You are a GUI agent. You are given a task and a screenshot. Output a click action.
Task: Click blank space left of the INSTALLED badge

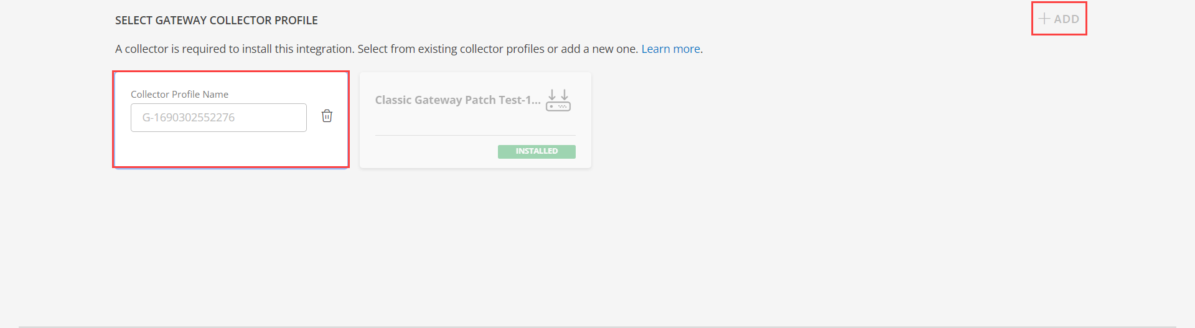click(436, 152)
